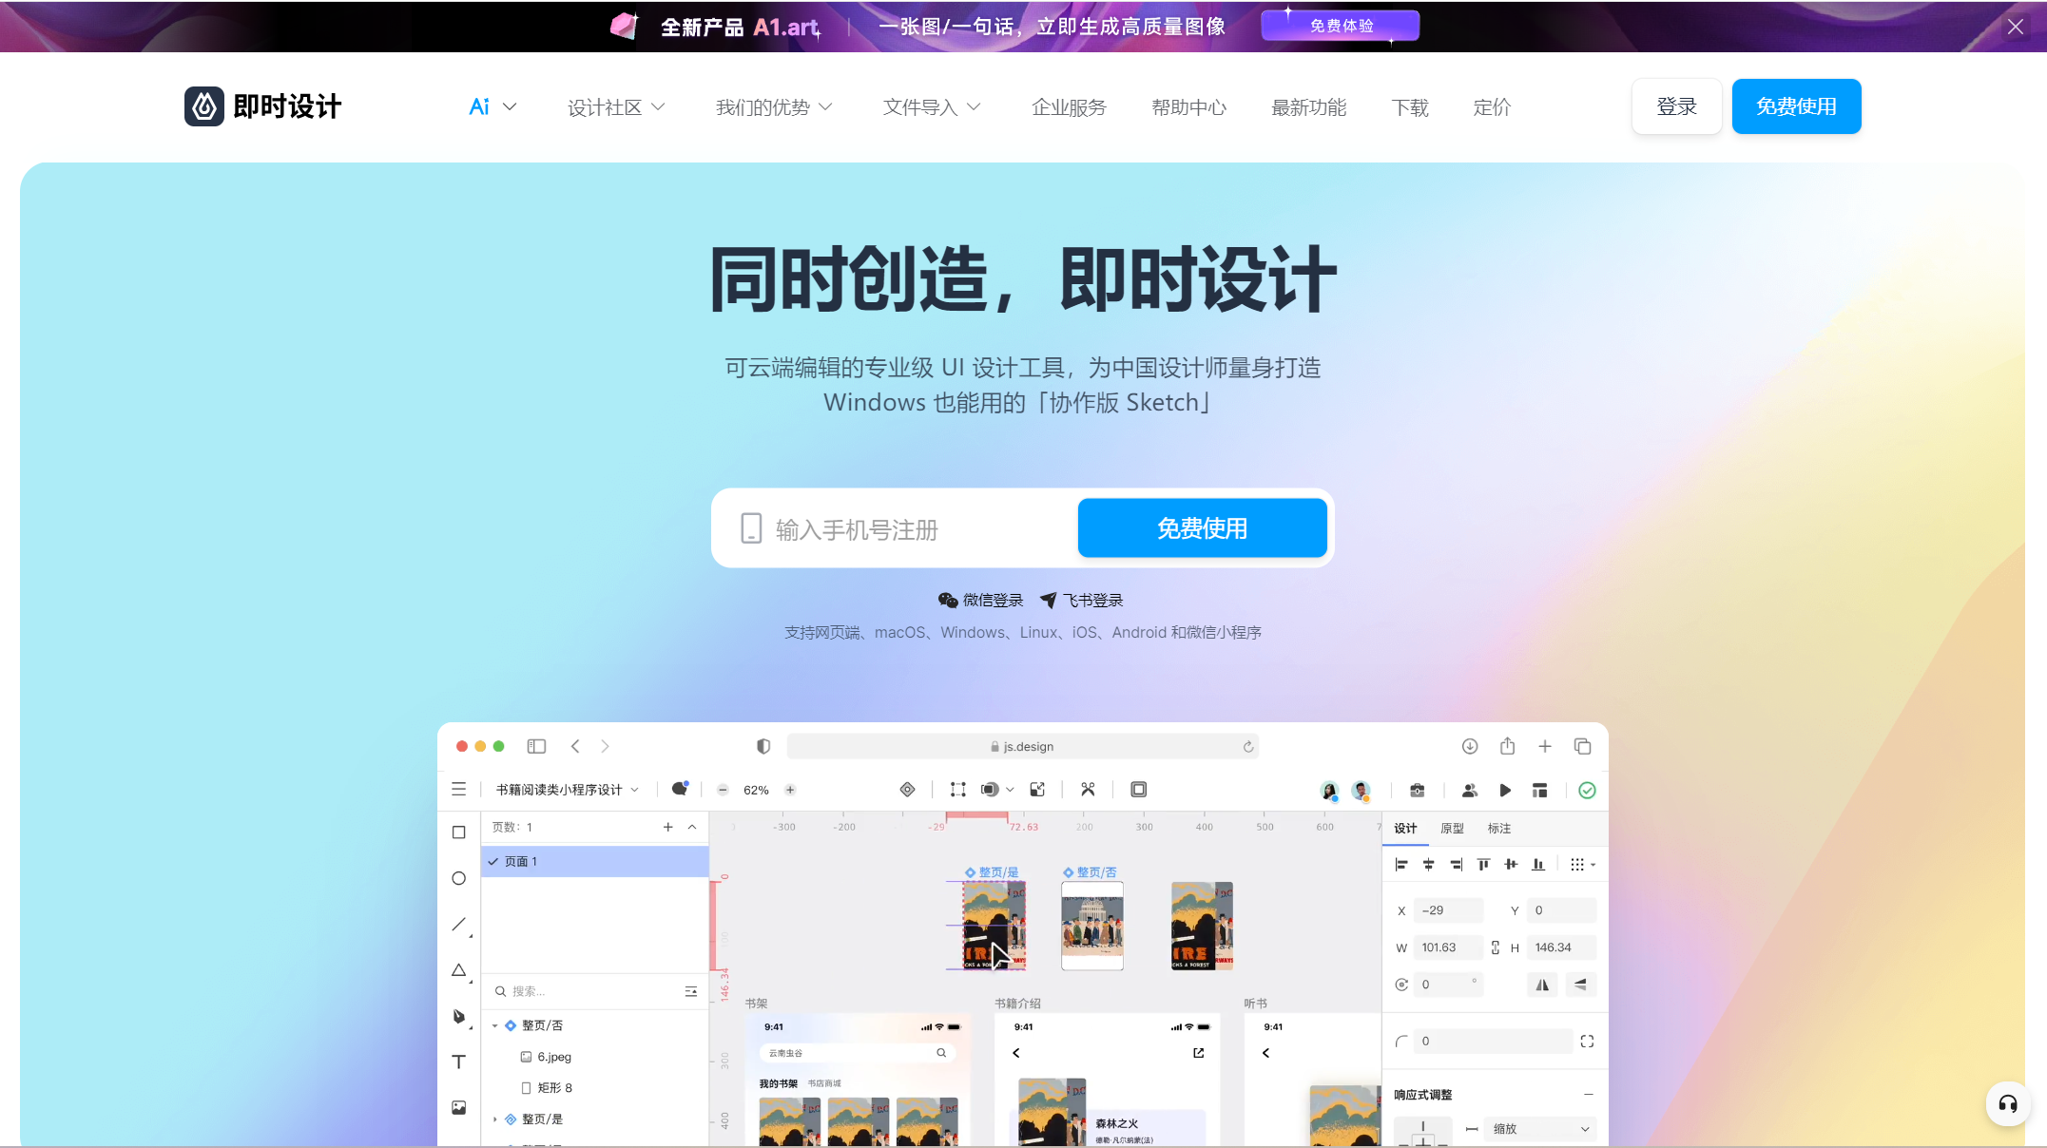The image size is (2047, 1148).
Task: Click 登录 button in top navigation
Action: pyautogui.click(x=1676, y=105)
